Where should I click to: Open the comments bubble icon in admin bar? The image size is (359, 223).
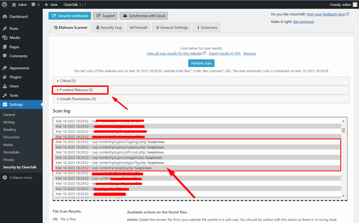tap(33, 5)
